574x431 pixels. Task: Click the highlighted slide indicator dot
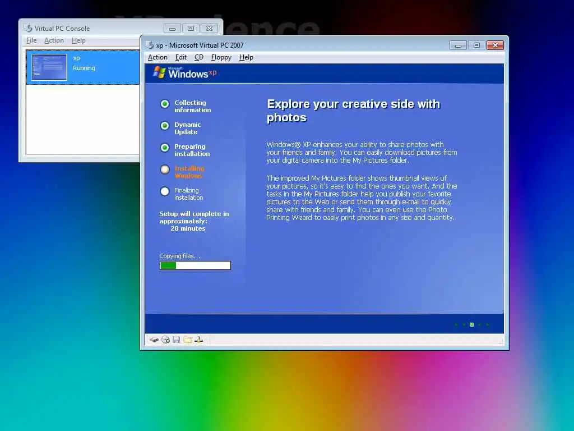pyautogui.click(x=471, y=325)
